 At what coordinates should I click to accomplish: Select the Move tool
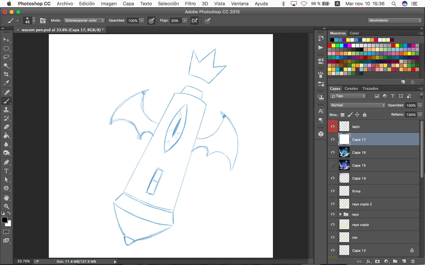(x=6, y=40)
